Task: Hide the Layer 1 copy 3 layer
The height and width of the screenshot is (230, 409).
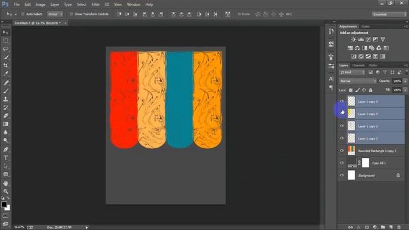Action: 342,126
